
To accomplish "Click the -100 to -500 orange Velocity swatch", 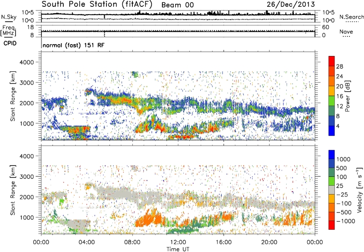I will tap(332, 207).
